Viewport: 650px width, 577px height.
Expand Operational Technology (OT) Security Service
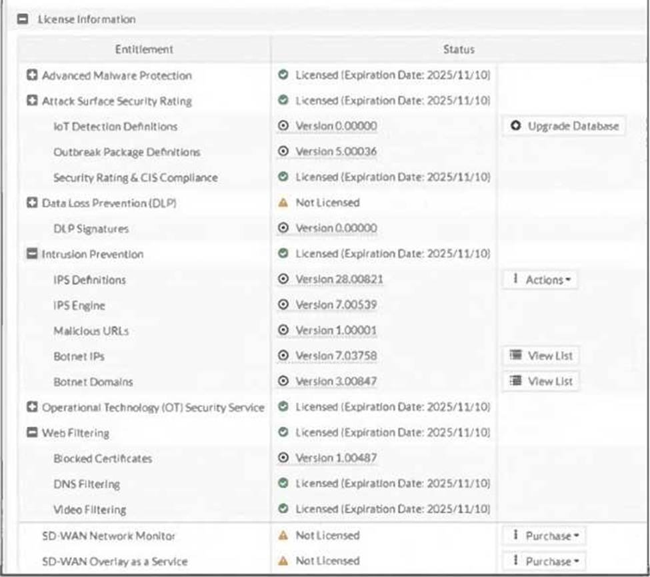(x=31, y=407)
